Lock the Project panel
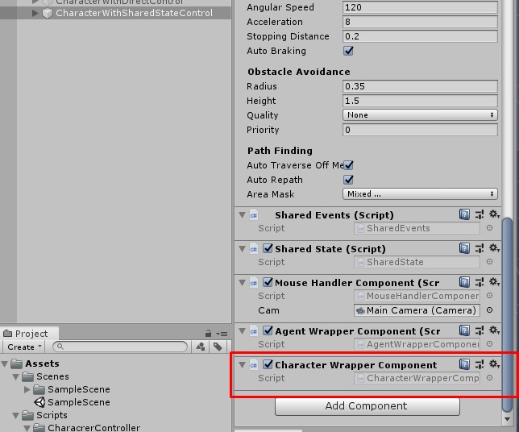 tap(208, 334)
